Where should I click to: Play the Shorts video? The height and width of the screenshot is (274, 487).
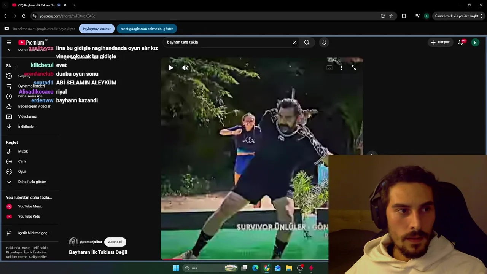[171, 68]
